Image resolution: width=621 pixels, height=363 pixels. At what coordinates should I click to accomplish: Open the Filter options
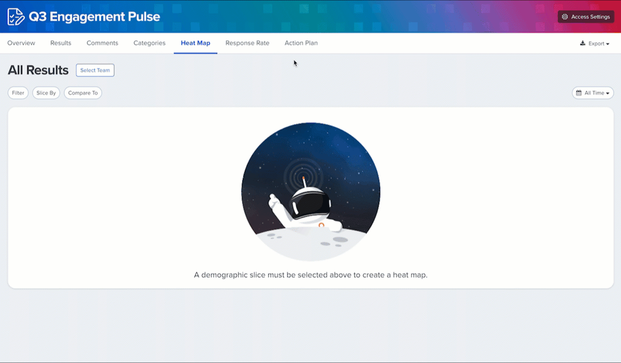click(x=18, y=93)
